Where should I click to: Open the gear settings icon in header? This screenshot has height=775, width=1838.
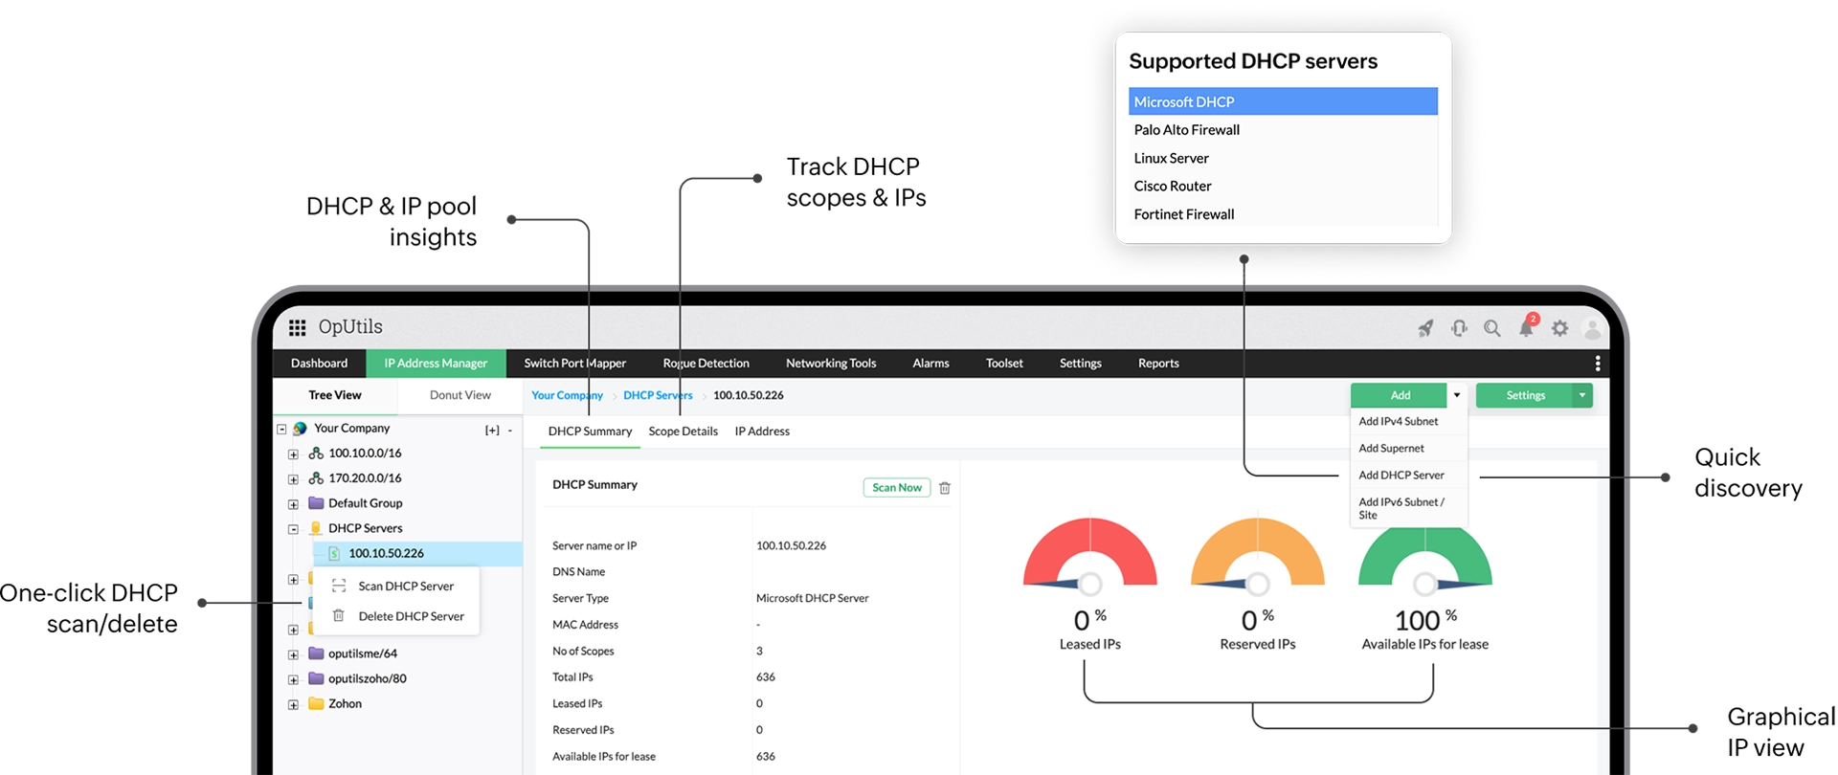coord(1560,328)
